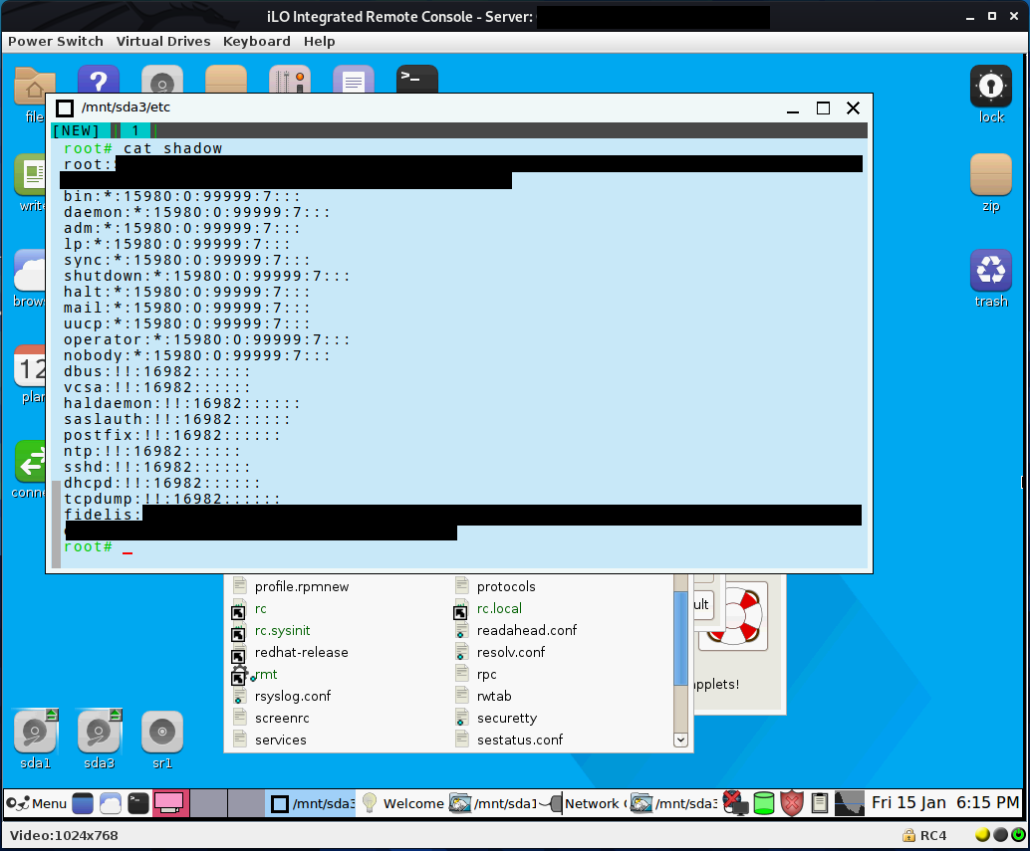Open the sr1 optical drive icon

[x=162, y=740]
